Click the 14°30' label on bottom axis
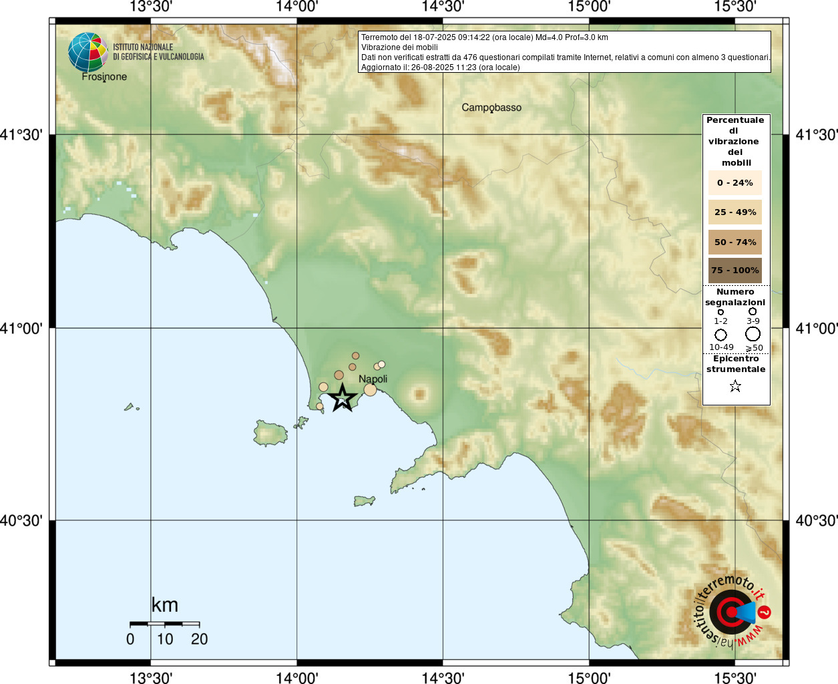Screen dimensions: 838x684 point(443,677)
